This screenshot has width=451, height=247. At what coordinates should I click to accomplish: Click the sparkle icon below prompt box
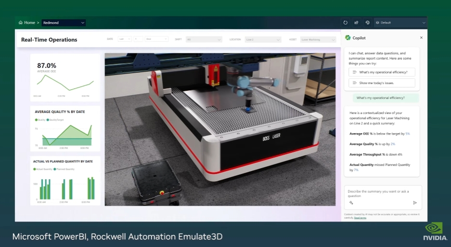point(351,202)
